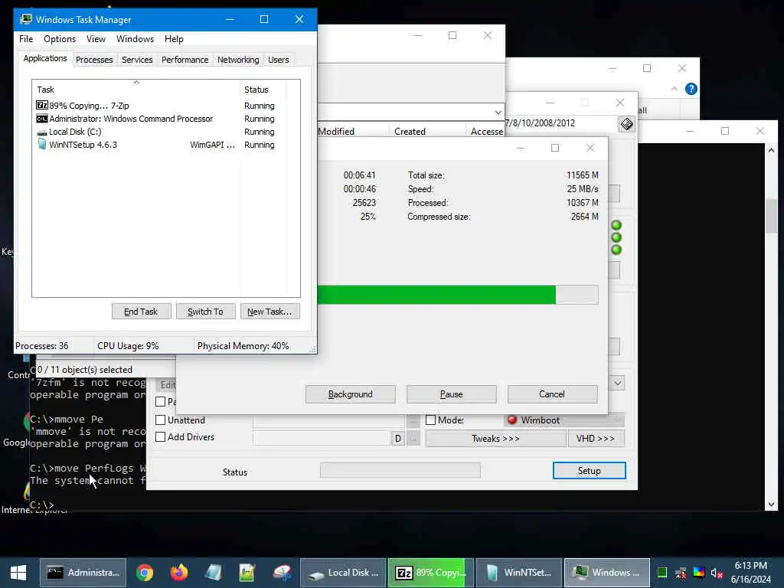The width and height of the screenshot is (784, 588).
Task: Switch to the Windows Task Manager taskbar button
Action: pos(607,573)
